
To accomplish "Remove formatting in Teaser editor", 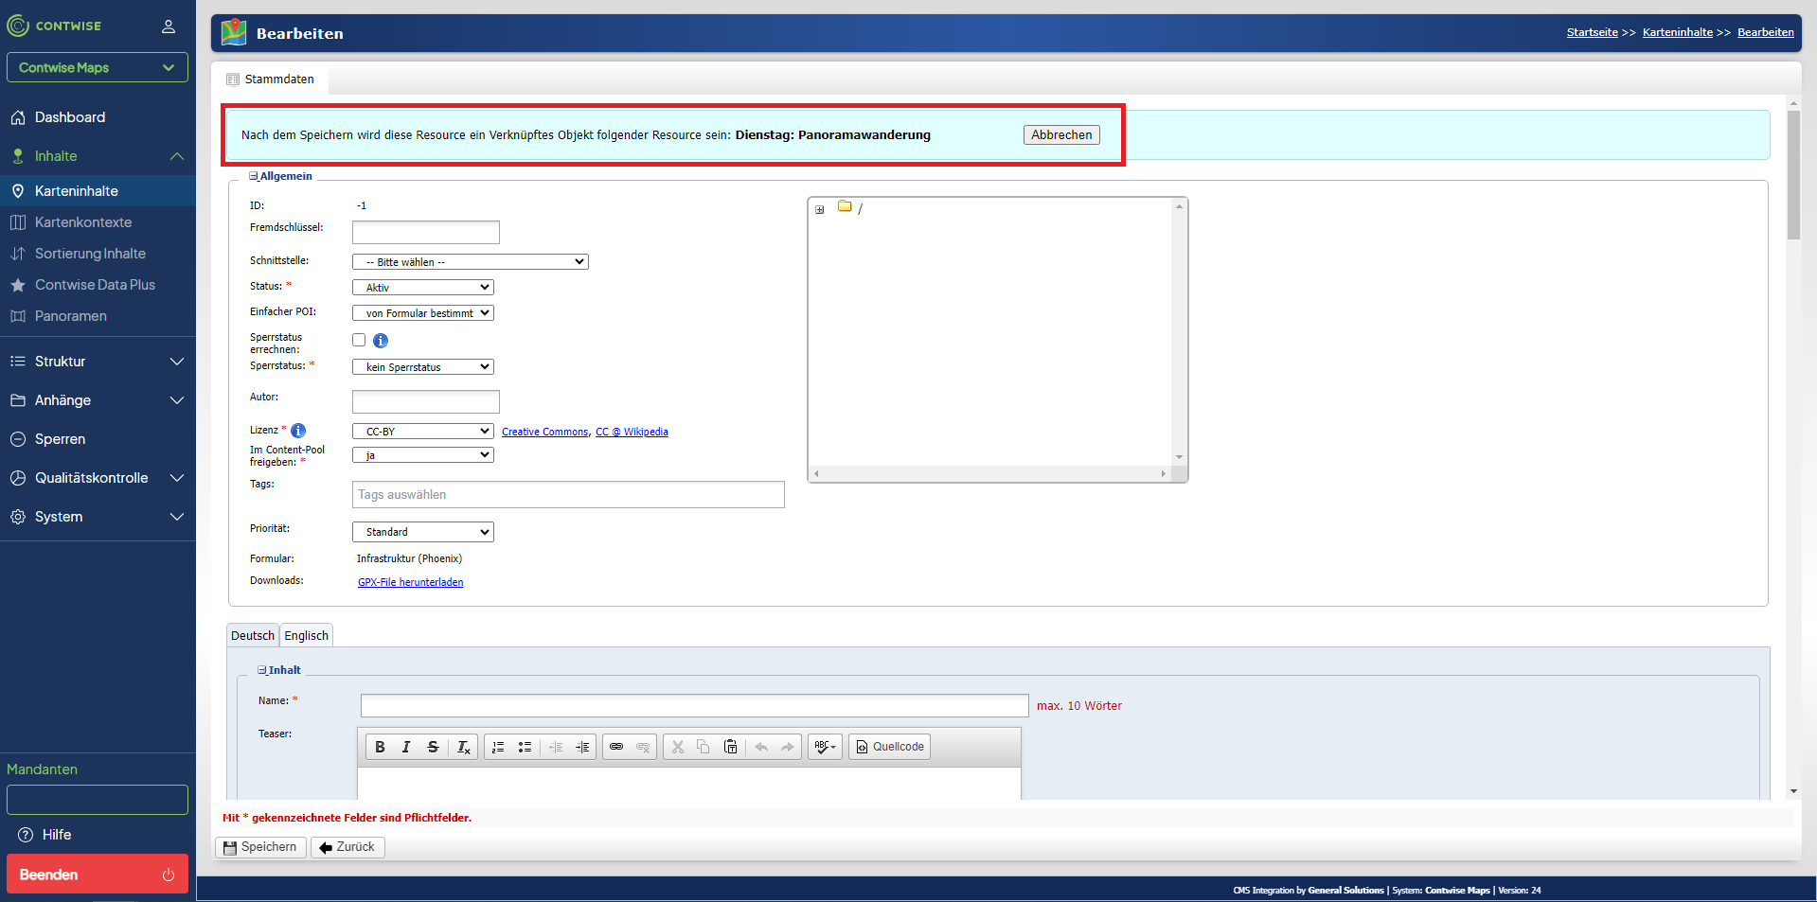I will tap(463, 747).
